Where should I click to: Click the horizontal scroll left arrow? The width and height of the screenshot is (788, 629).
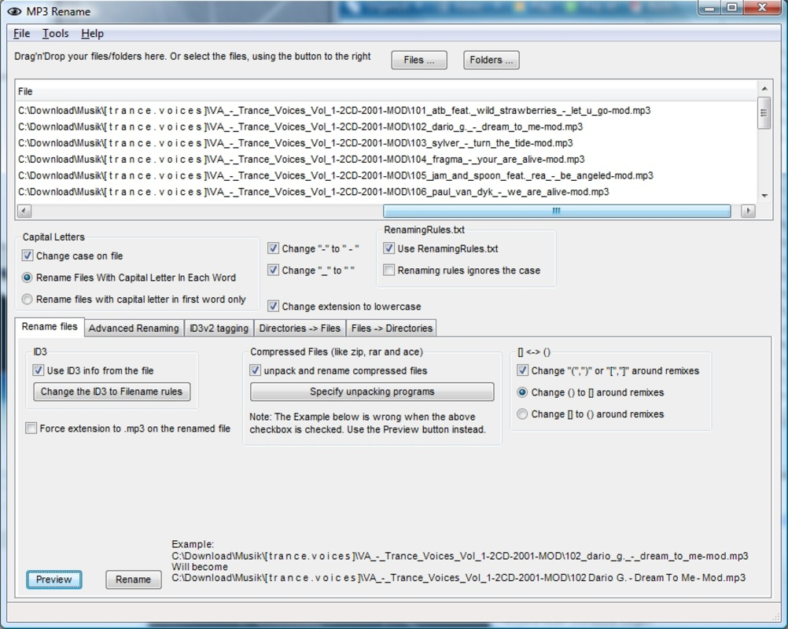pyautogui.click(x=24, y=211)
